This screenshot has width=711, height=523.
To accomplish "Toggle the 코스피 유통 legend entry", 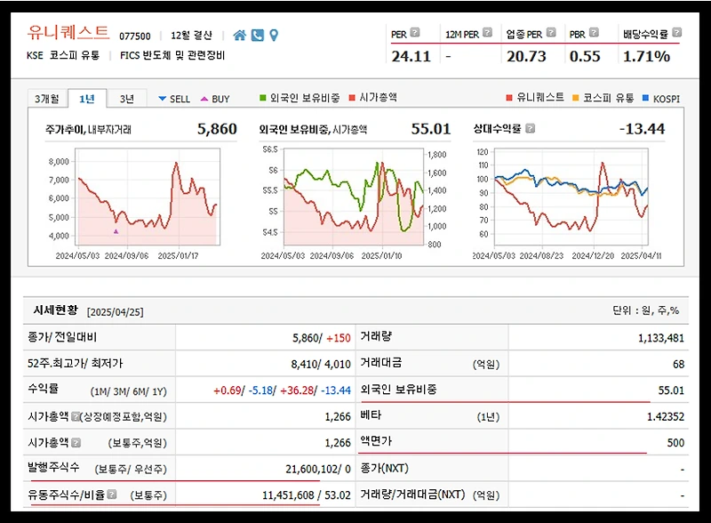I will 608,99.
